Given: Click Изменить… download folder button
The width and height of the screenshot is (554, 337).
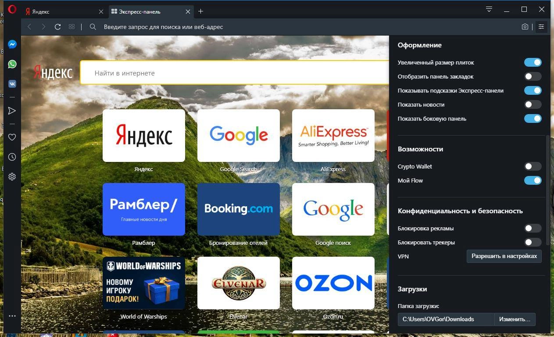Looking at the screenshot, I should point(515,319).
